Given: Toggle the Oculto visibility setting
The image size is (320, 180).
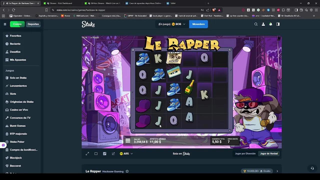Looking at the screenshot, I should click(x=265, y=171).
